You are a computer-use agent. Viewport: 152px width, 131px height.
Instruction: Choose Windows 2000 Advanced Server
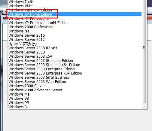click(x=75, y=90)
